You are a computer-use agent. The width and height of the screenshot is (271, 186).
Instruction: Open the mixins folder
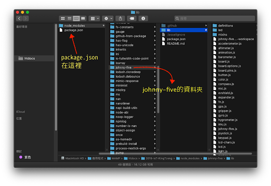coord(234,35)
